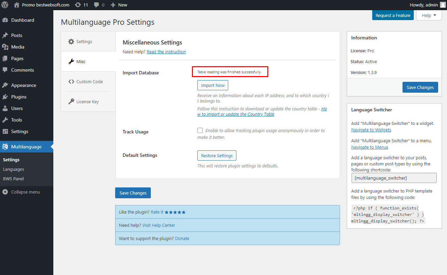Expand the Help dropdown

429,15
